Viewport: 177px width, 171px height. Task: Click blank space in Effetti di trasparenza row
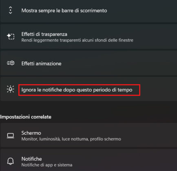(x=155, y=37)
